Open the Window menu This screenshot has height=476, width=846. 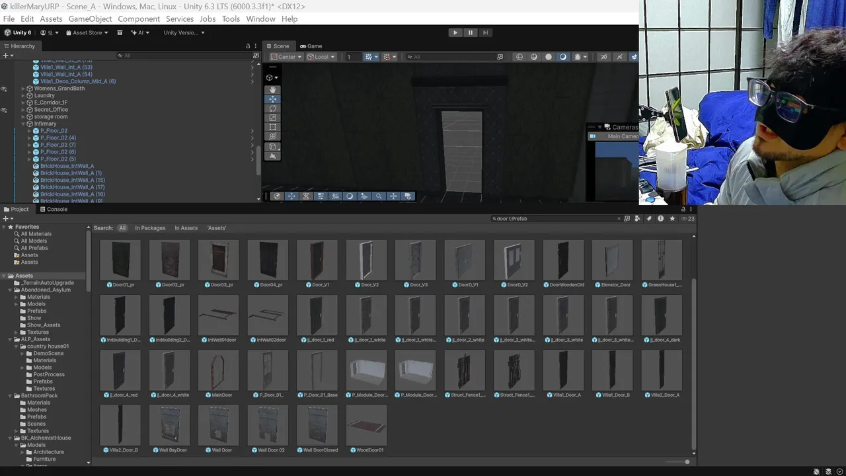[x=260, y=19]
